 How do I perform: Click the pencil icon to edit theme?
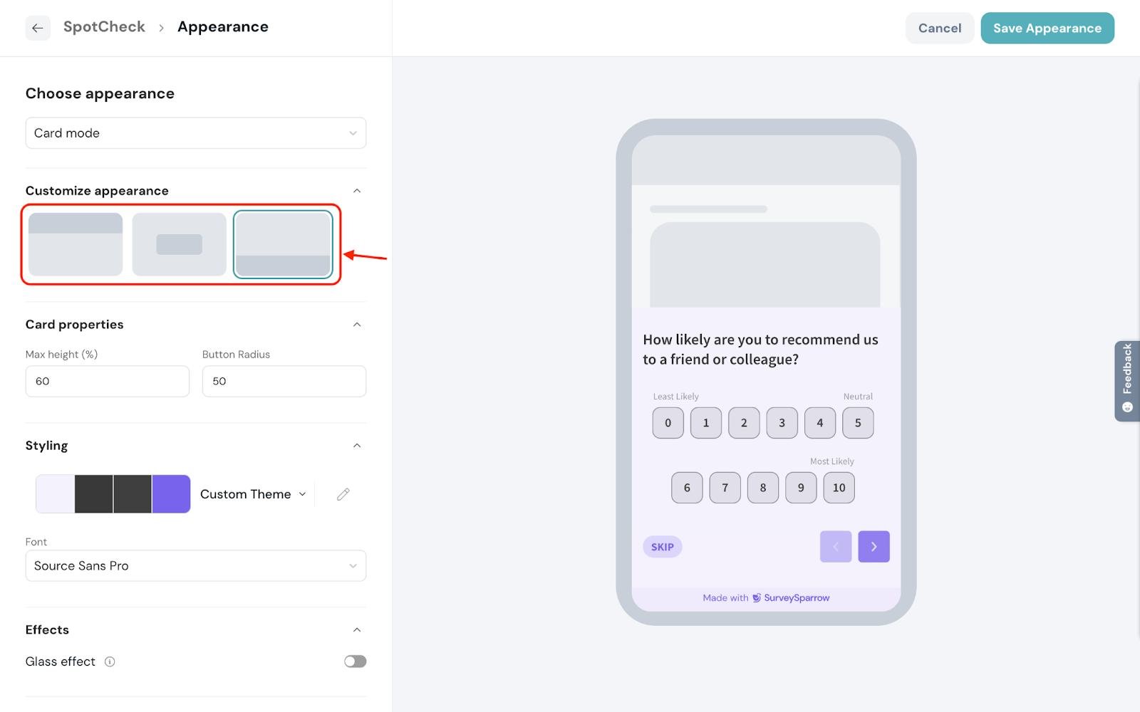pyautogui.click(x=343, y=494)
